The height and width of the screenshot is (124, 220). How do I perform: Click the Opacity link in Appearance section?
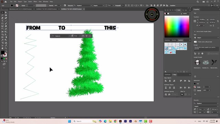click(199, 90)
